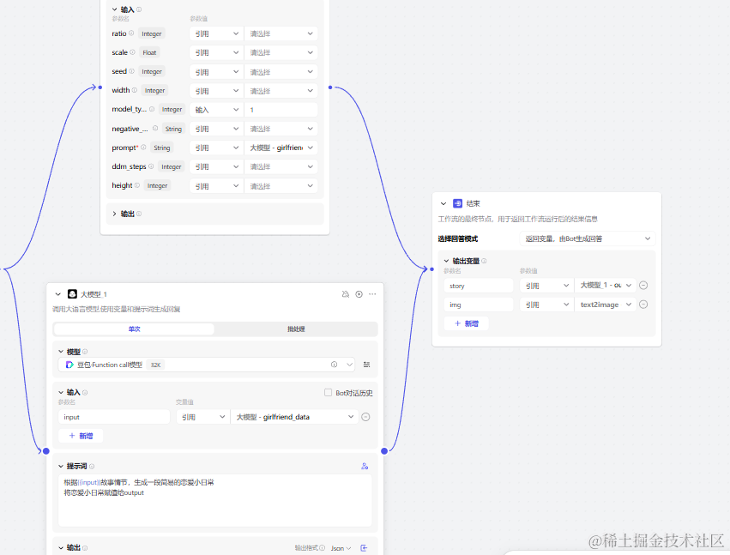730x555 pixels.
Task: Click the export icon next to Json format
Action: point(364,548)
